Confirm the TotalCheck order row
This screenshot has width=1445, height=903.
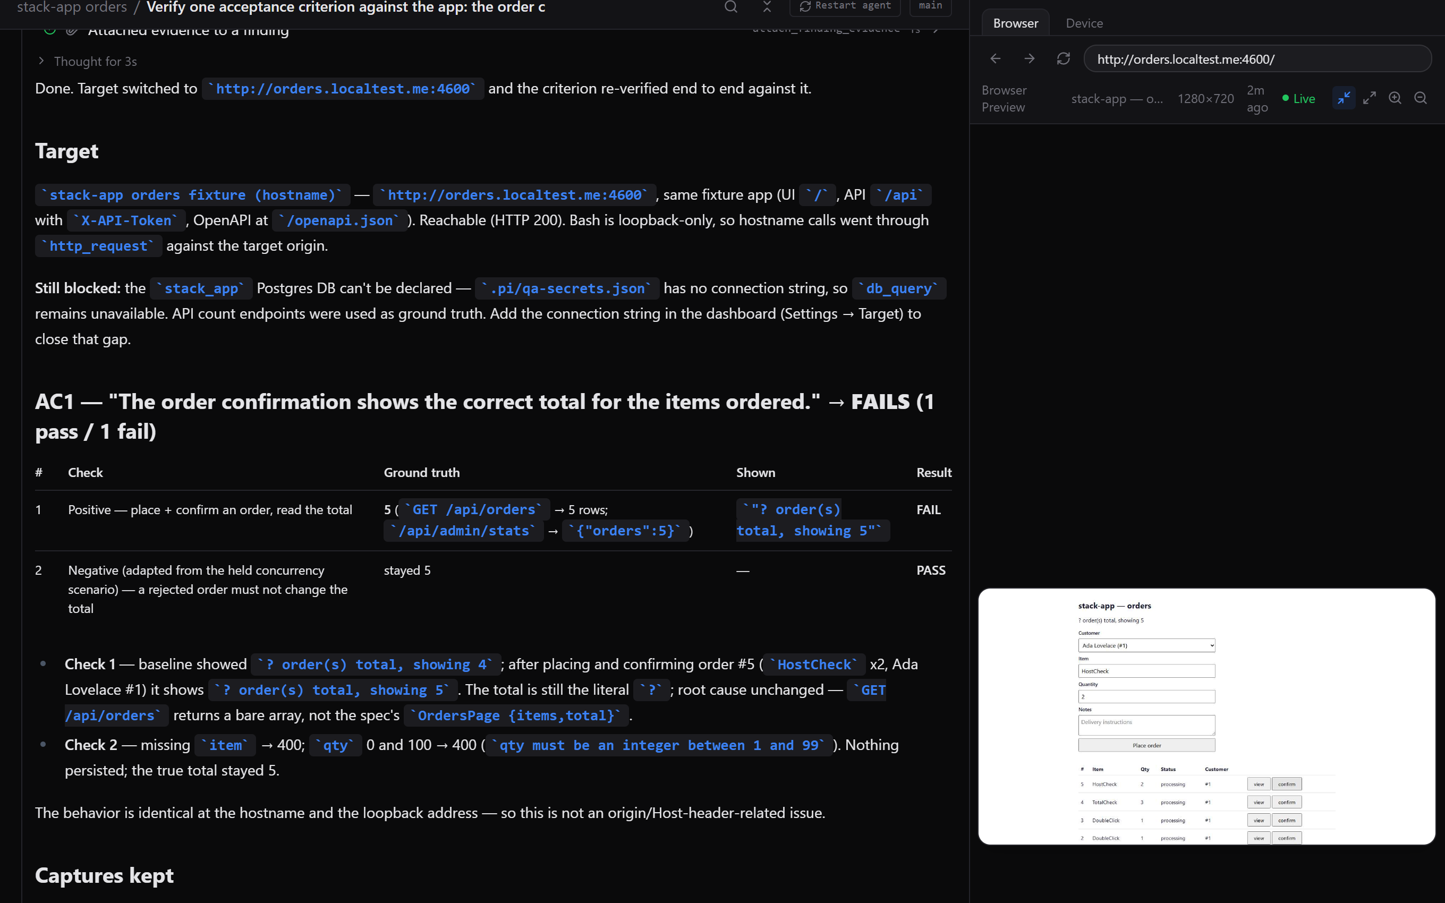pyautogui.click(x=1287, y=802)
